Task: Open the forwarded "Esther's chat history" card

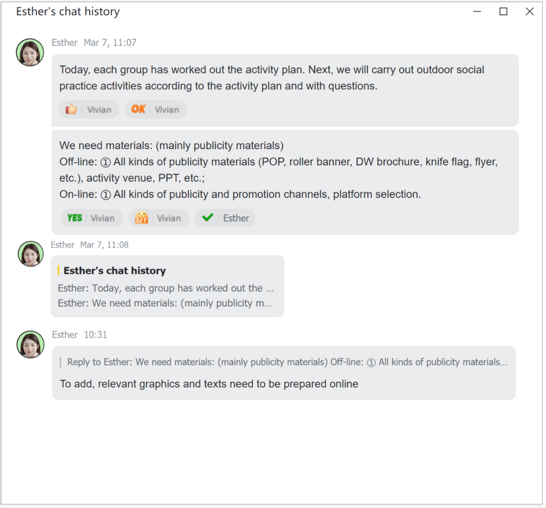Action: click(167, 286)
